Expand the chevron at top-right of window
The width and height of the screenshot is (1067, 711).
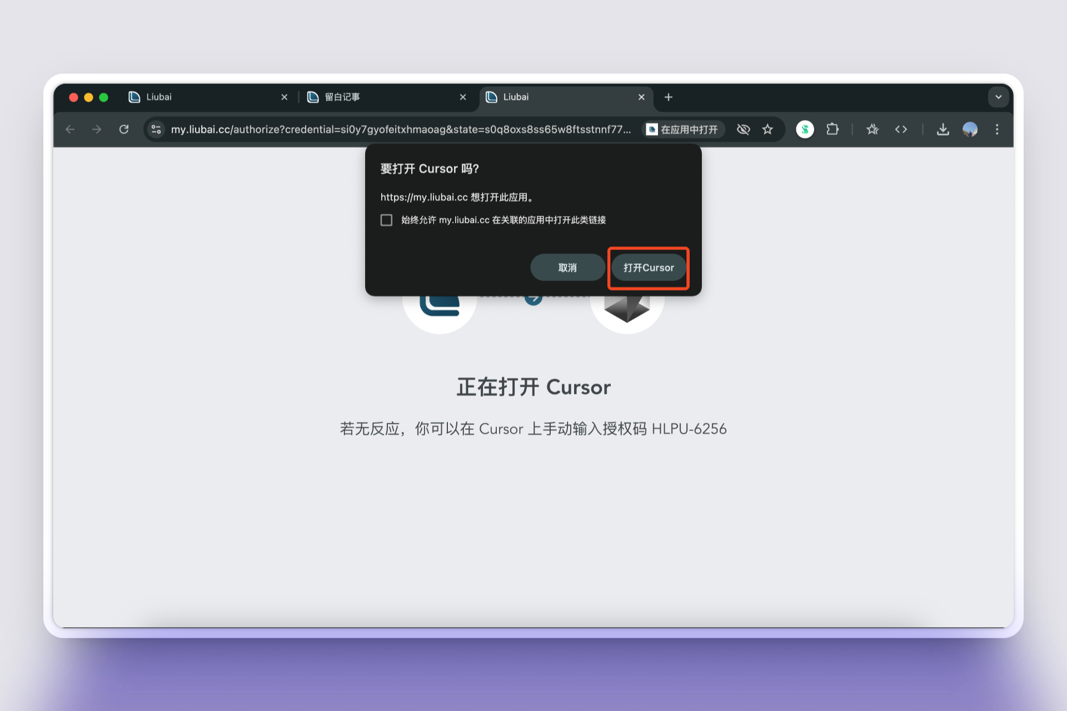(998, 97)
